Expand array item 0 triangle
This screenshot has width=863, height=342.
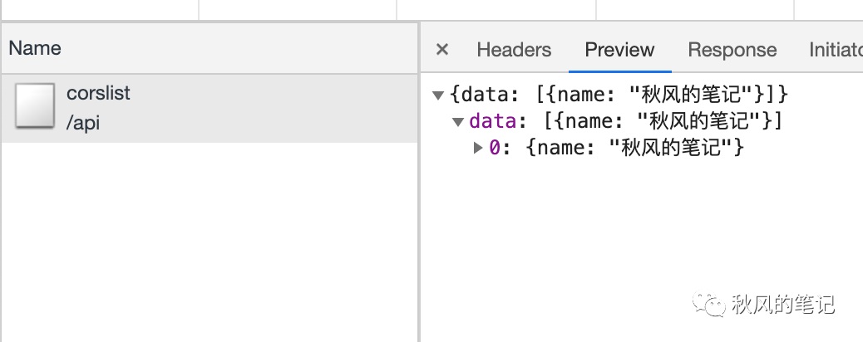478,148
